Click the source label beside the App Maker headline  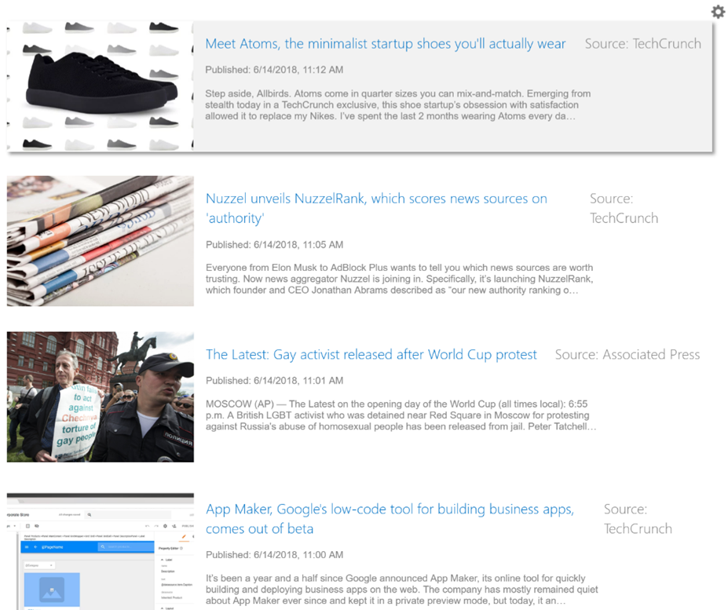coord(637,519)
